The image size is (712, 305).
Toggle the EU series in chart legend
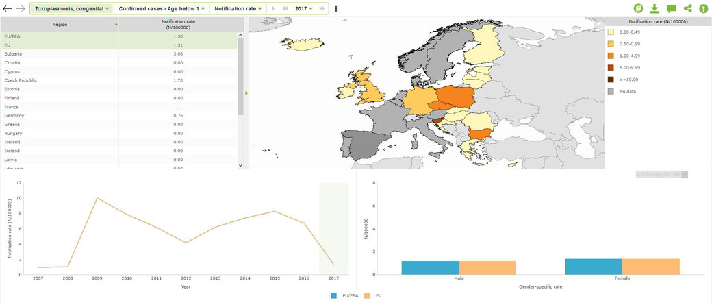(x=372, y=296)
